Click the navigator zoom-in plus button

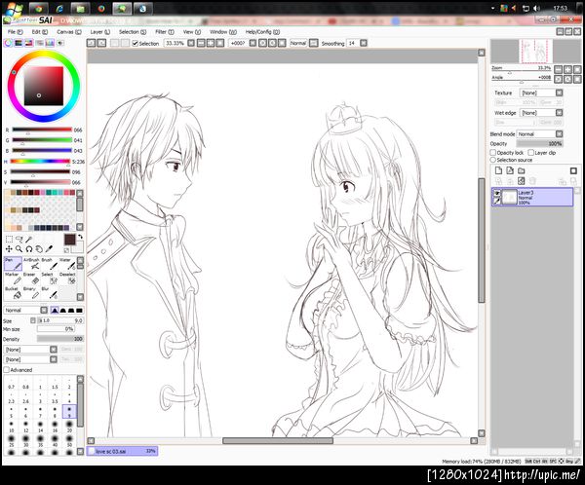[567, 69]
